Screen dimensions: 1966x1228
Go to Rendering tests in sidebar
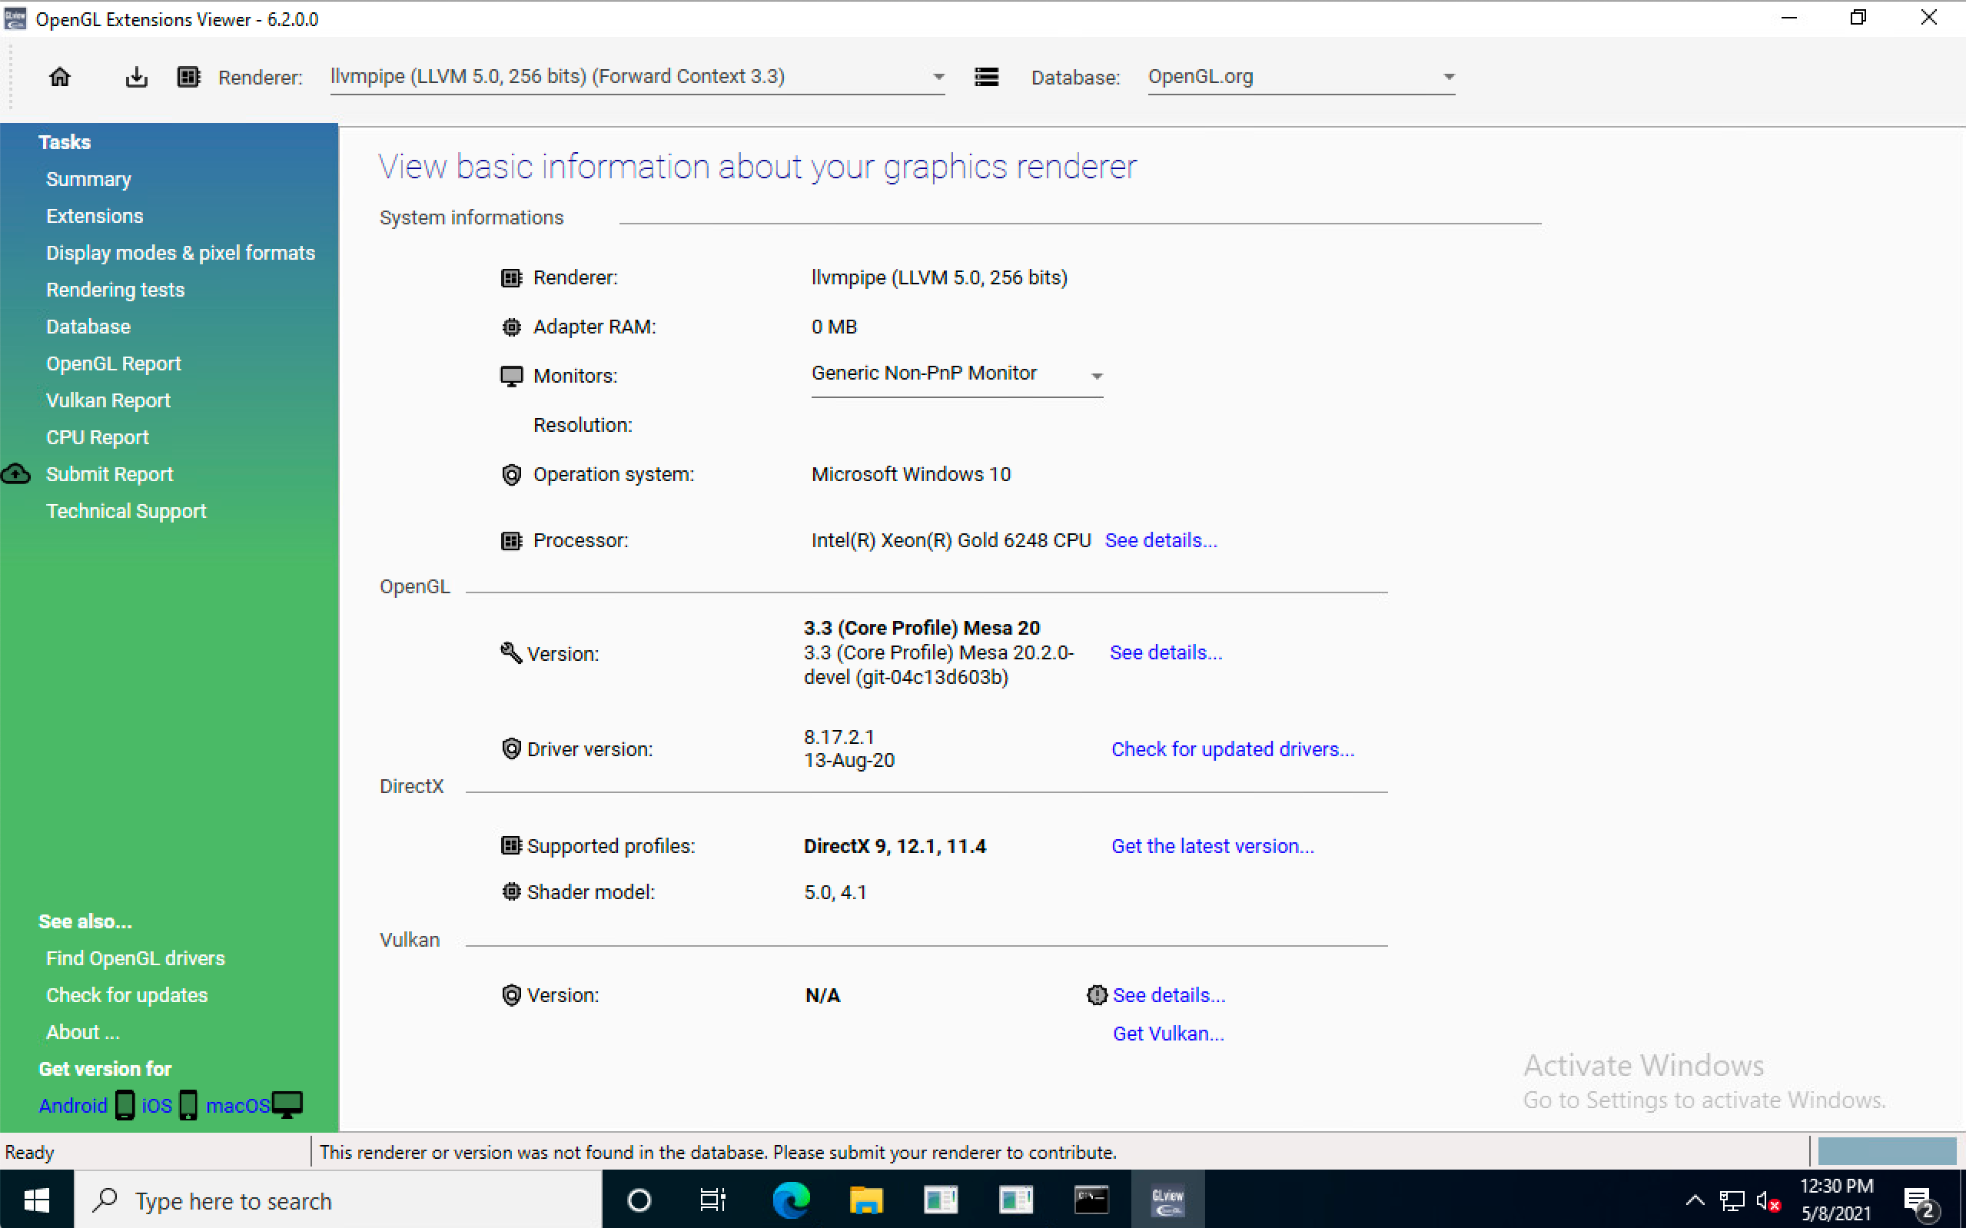point(115,290)
